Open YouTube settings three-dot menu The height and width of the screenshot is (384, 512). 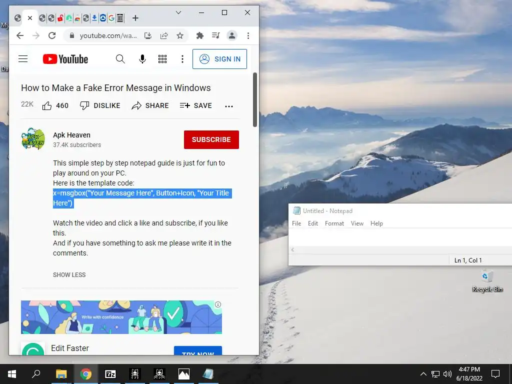click(182, 59)
